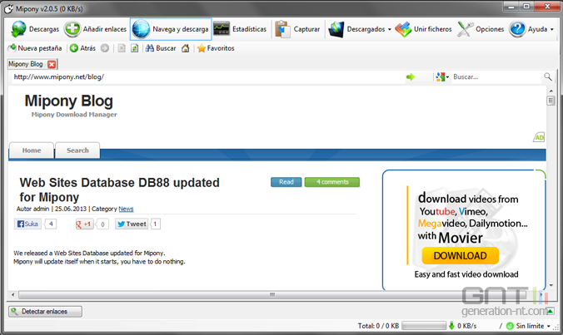This screenshot has width=563, height=335.
Task: Open the Estadísticas view
Action: (240, 29)
